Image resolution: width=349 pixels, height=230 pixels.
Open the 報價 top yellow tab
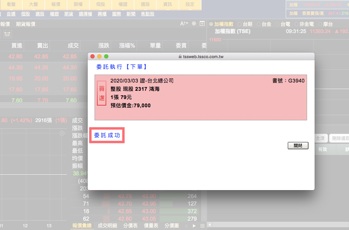56,5
